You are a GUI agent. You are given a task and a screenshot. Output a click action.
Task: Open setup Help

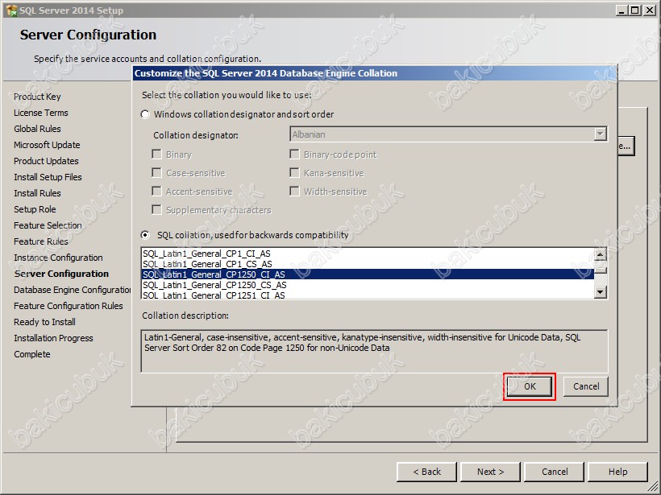(617, 472)
